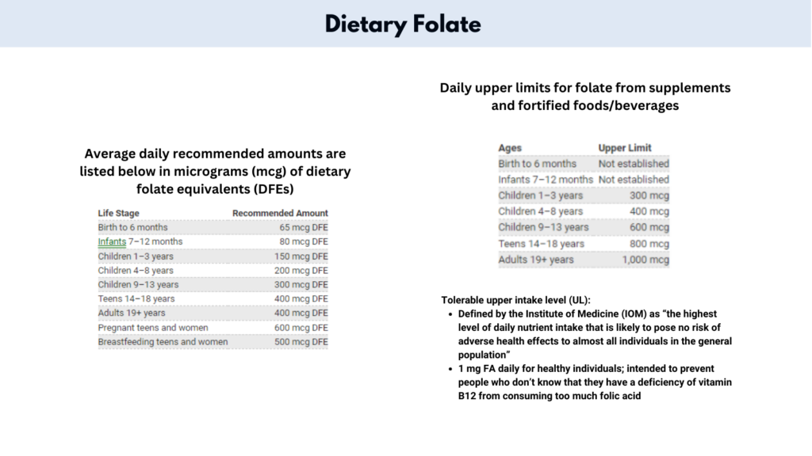Select the Upper Limit column header

pos(625,148)
